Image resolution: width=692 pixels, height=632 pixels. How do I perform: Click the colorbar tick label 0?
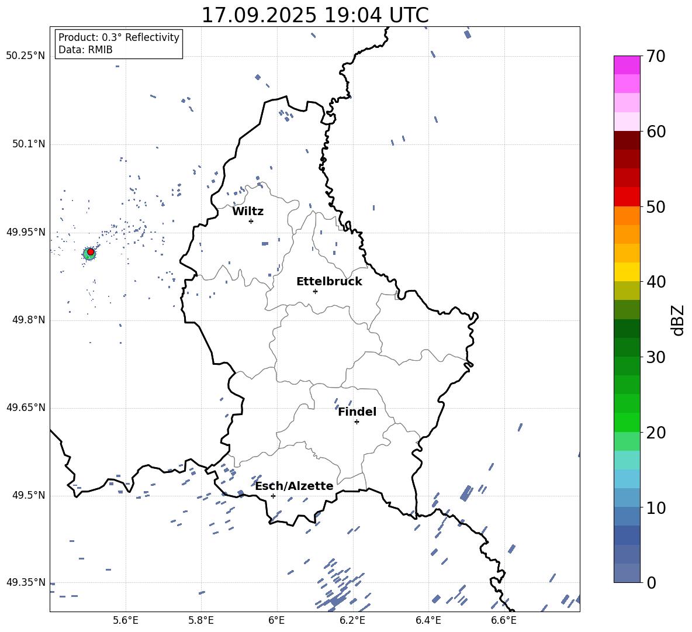coord(651,583)
